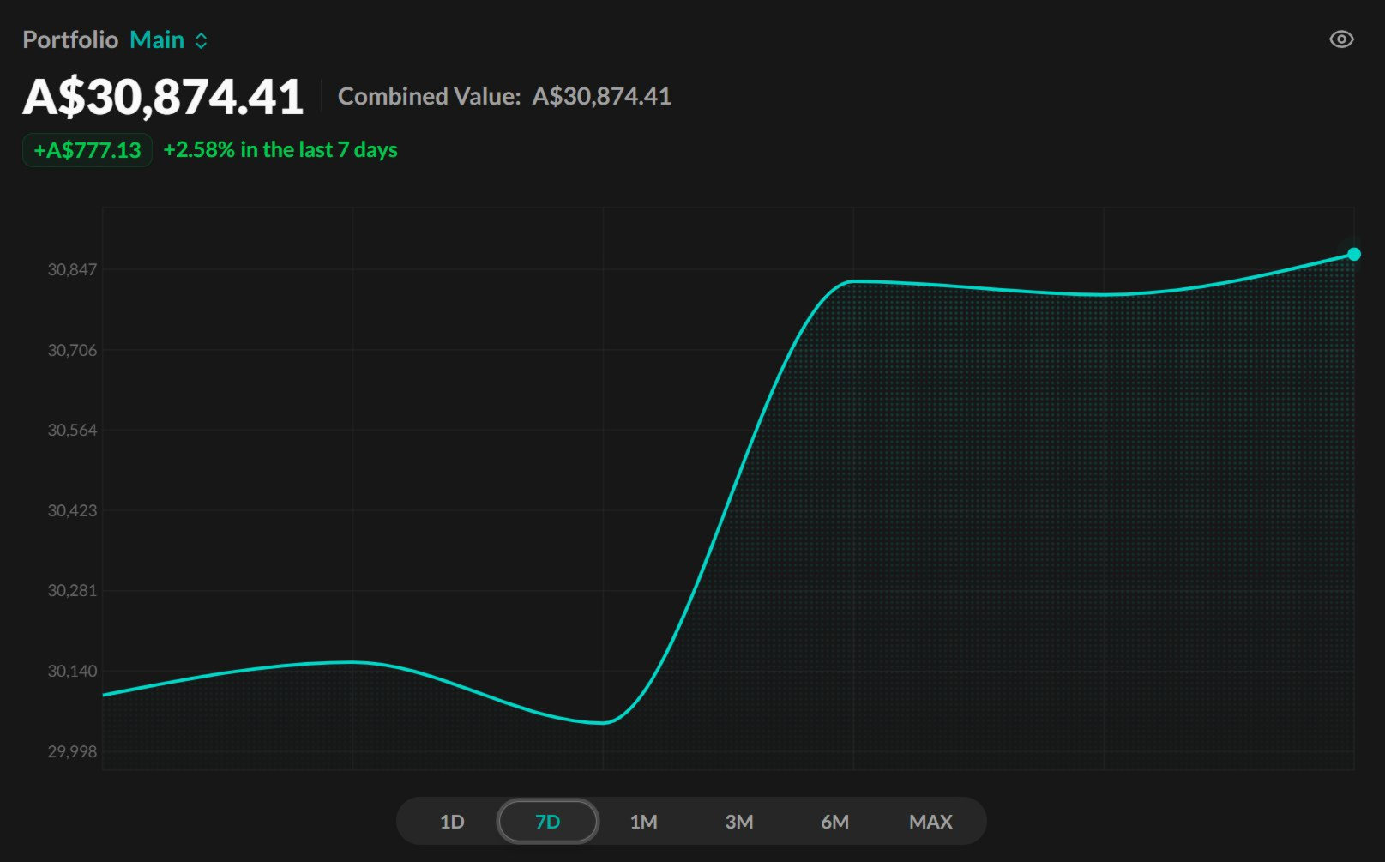Select the 7D time range
The height and width of the screenshot is (862, 1385).
[x=547, y=822]
